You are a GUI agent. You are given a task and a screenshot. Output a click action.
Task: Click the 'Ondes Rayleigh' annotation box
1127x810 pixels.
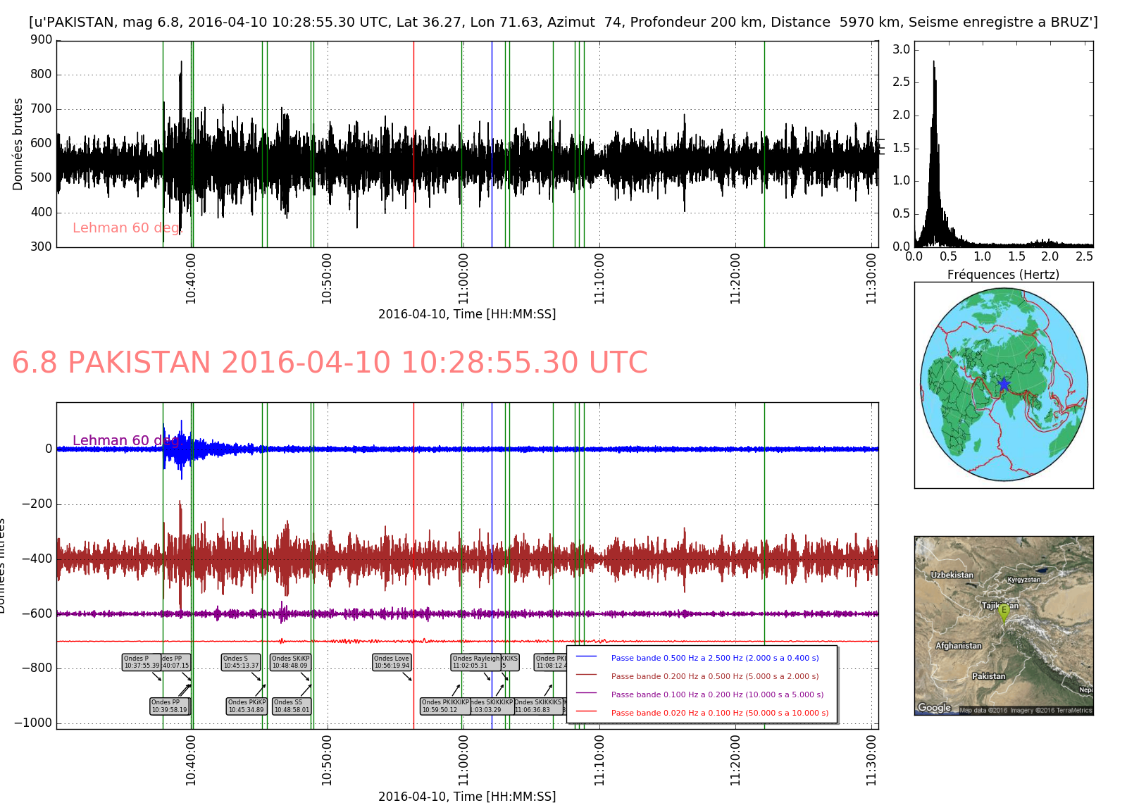click(475, 662)
